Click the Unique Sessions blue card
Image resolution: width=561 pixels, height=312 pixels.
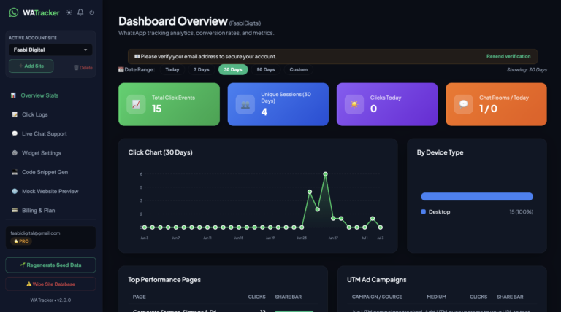tap(278, 104)
